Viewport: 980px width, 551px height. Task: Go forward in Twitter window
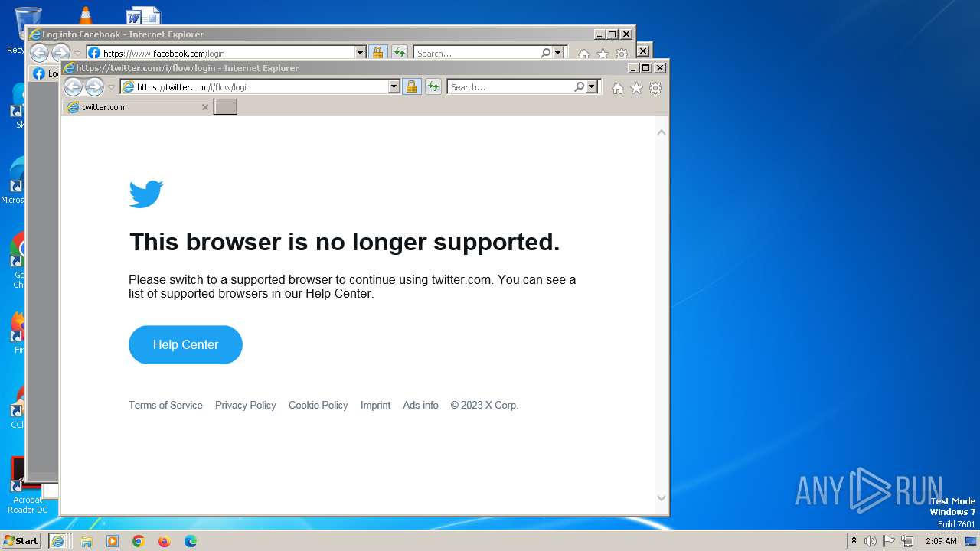point(94,87)
